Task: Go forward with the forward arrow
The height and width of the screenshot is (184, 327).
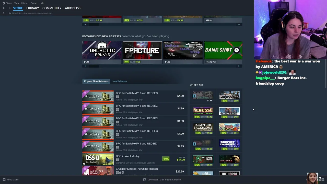Action: (9, 8)
